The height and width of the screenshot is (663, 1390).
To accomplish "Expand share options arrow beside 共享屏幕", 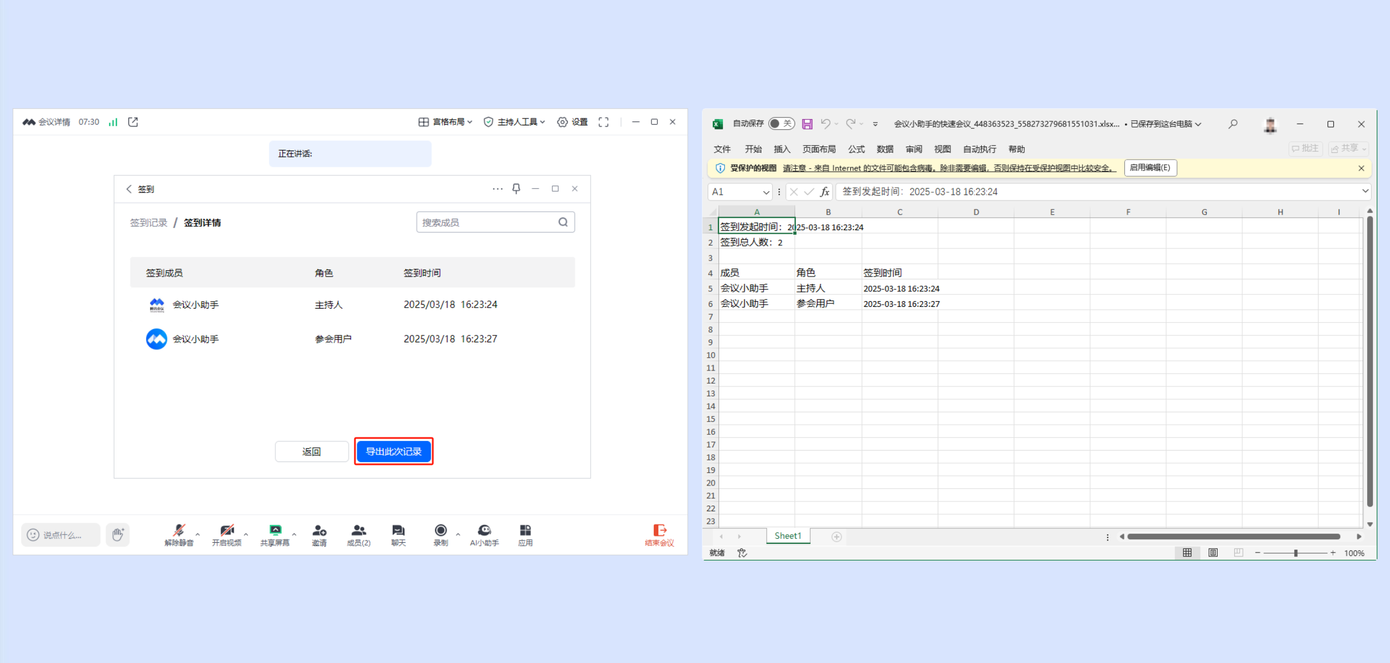I will point(294,534).
